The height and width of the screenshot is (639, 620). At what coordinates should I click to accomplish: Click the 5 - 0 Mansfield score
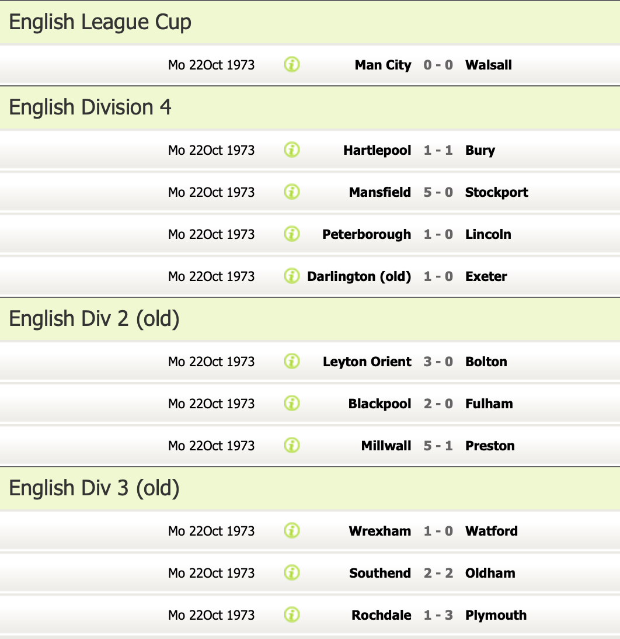(438, 192)
